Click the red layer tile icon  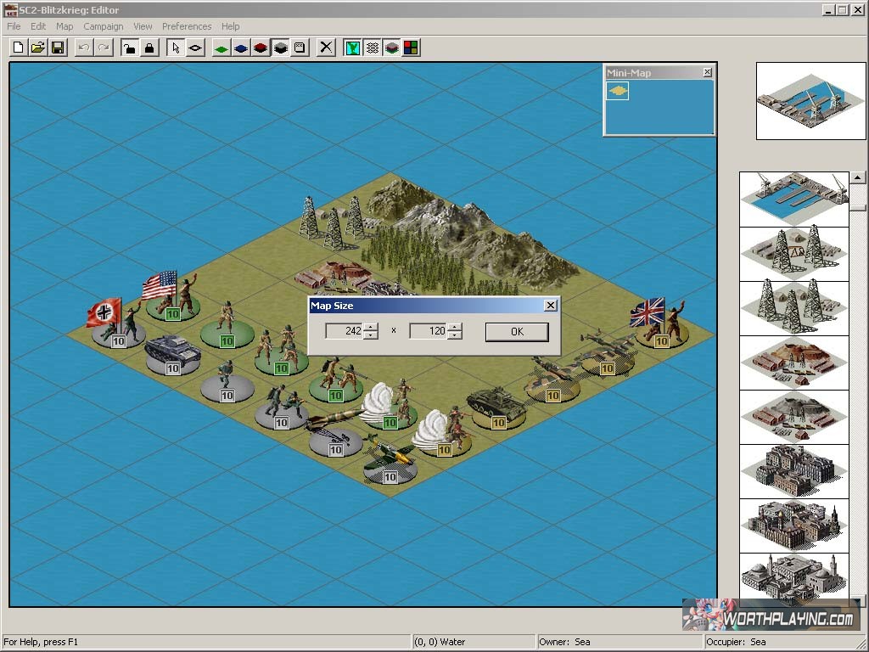coord(261,48)
